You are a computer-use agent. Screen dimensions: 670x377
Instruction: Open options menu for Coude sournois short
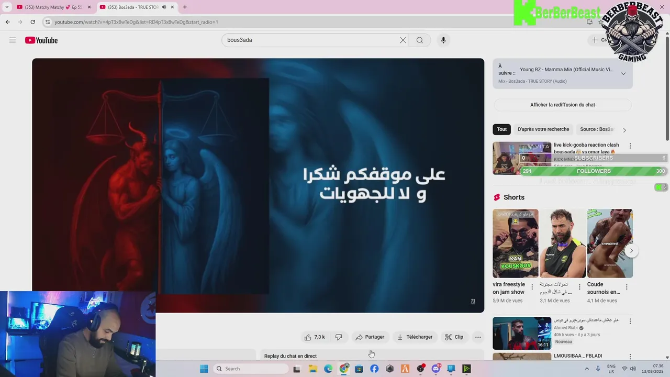[x=627, y=287]
